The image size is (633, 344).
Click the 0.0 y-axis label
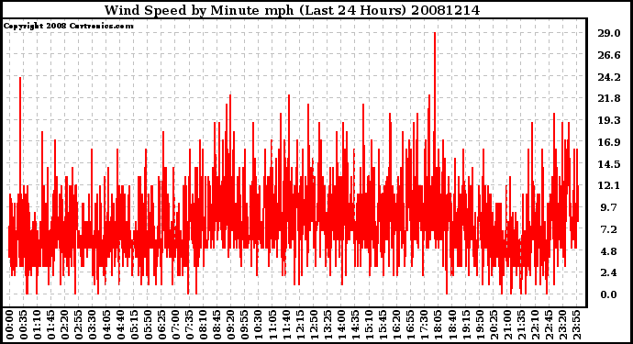609,294
